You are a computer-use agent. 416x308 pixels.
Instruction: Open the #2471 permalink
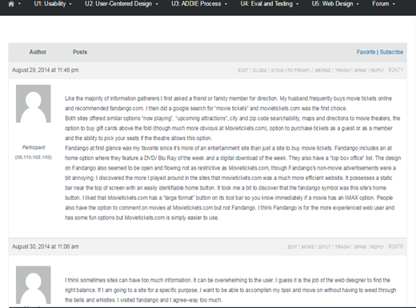pyautogui.click(x=396, y=70)
